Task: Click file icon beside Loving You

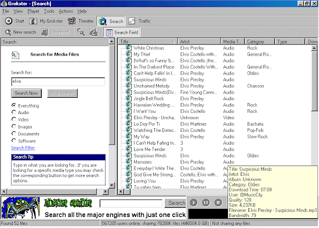Action: (129, 181)
